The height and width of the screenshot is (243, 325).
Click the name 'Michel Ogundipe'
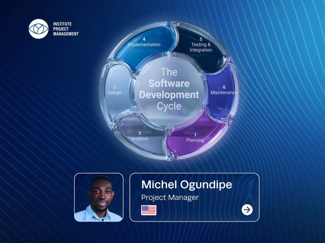point(187,185)
